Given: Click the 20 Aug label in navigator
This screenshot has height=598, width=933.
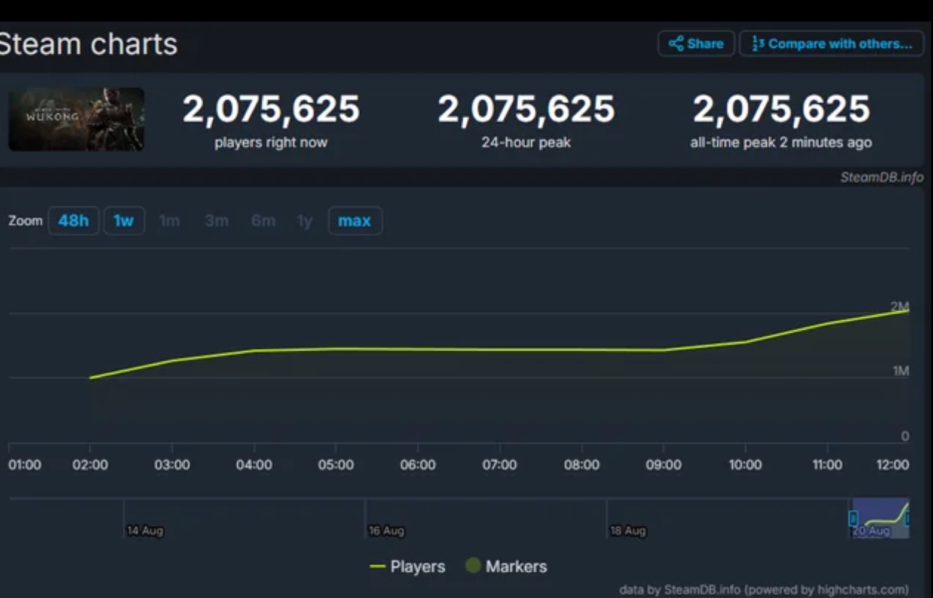Looking at the screenshot, I should pos(871,530).
